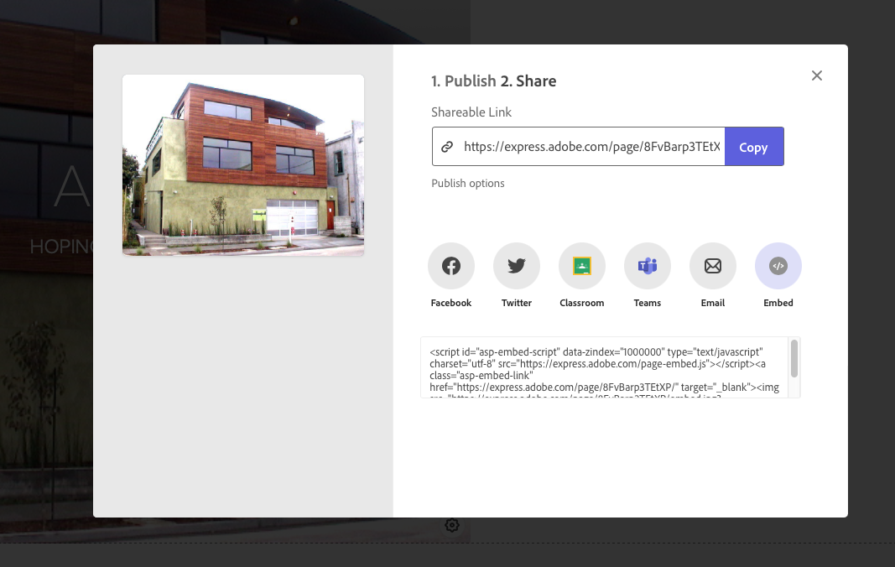This screenshot has width=895, height=567.
Task: Click the published page preview thumbnail
Action: pos(242,165)
